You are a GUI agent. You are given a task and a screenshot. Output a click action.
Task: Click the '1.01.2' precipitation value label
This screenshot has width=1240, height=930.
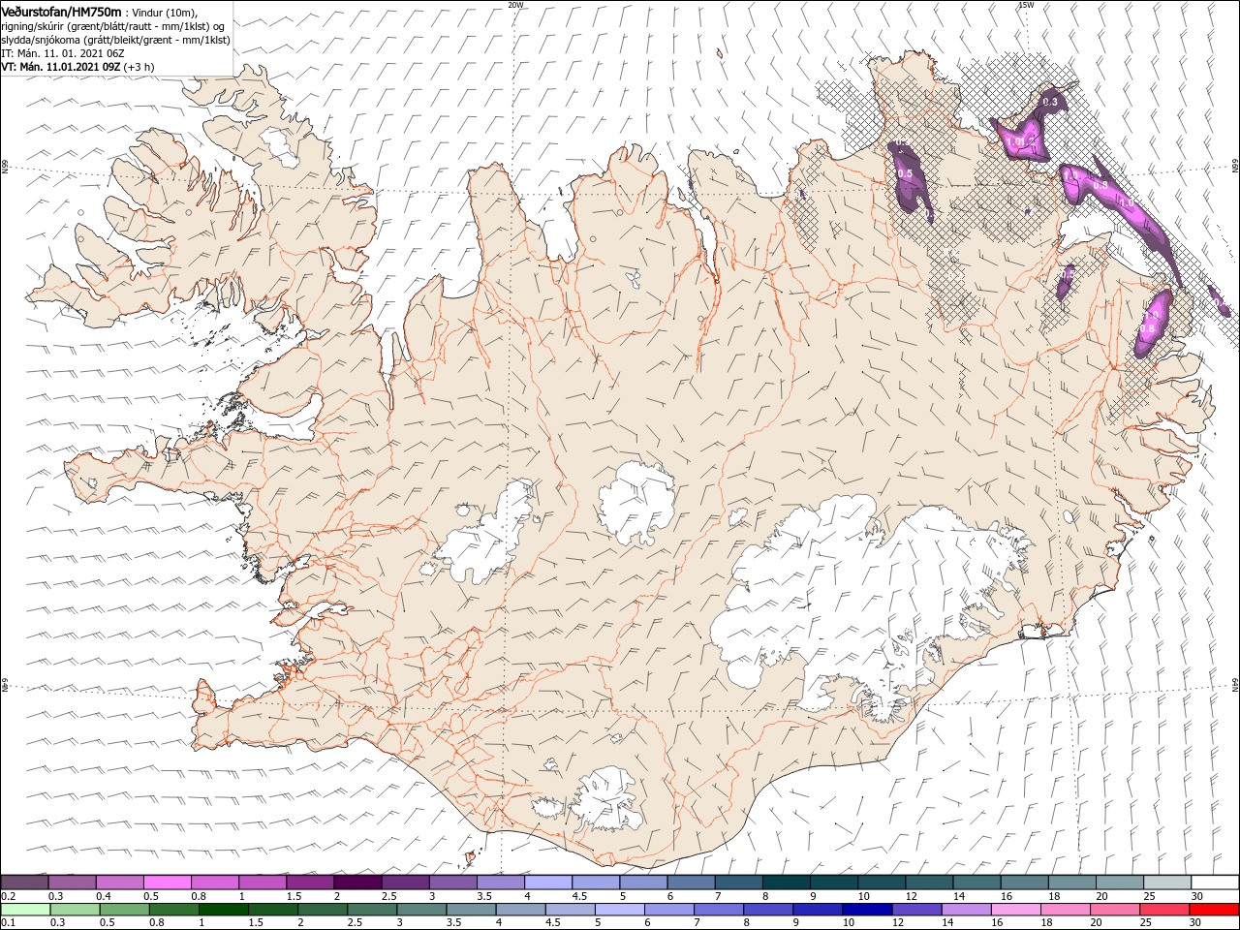pyautogui.click(x=1021, y=141)
